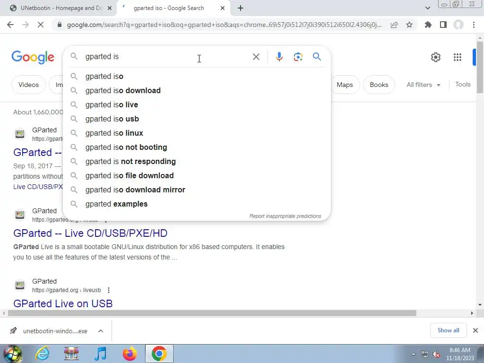The image size is (484, 363).
Task: Show hidden system tray icons
Action: click(413, 354)
